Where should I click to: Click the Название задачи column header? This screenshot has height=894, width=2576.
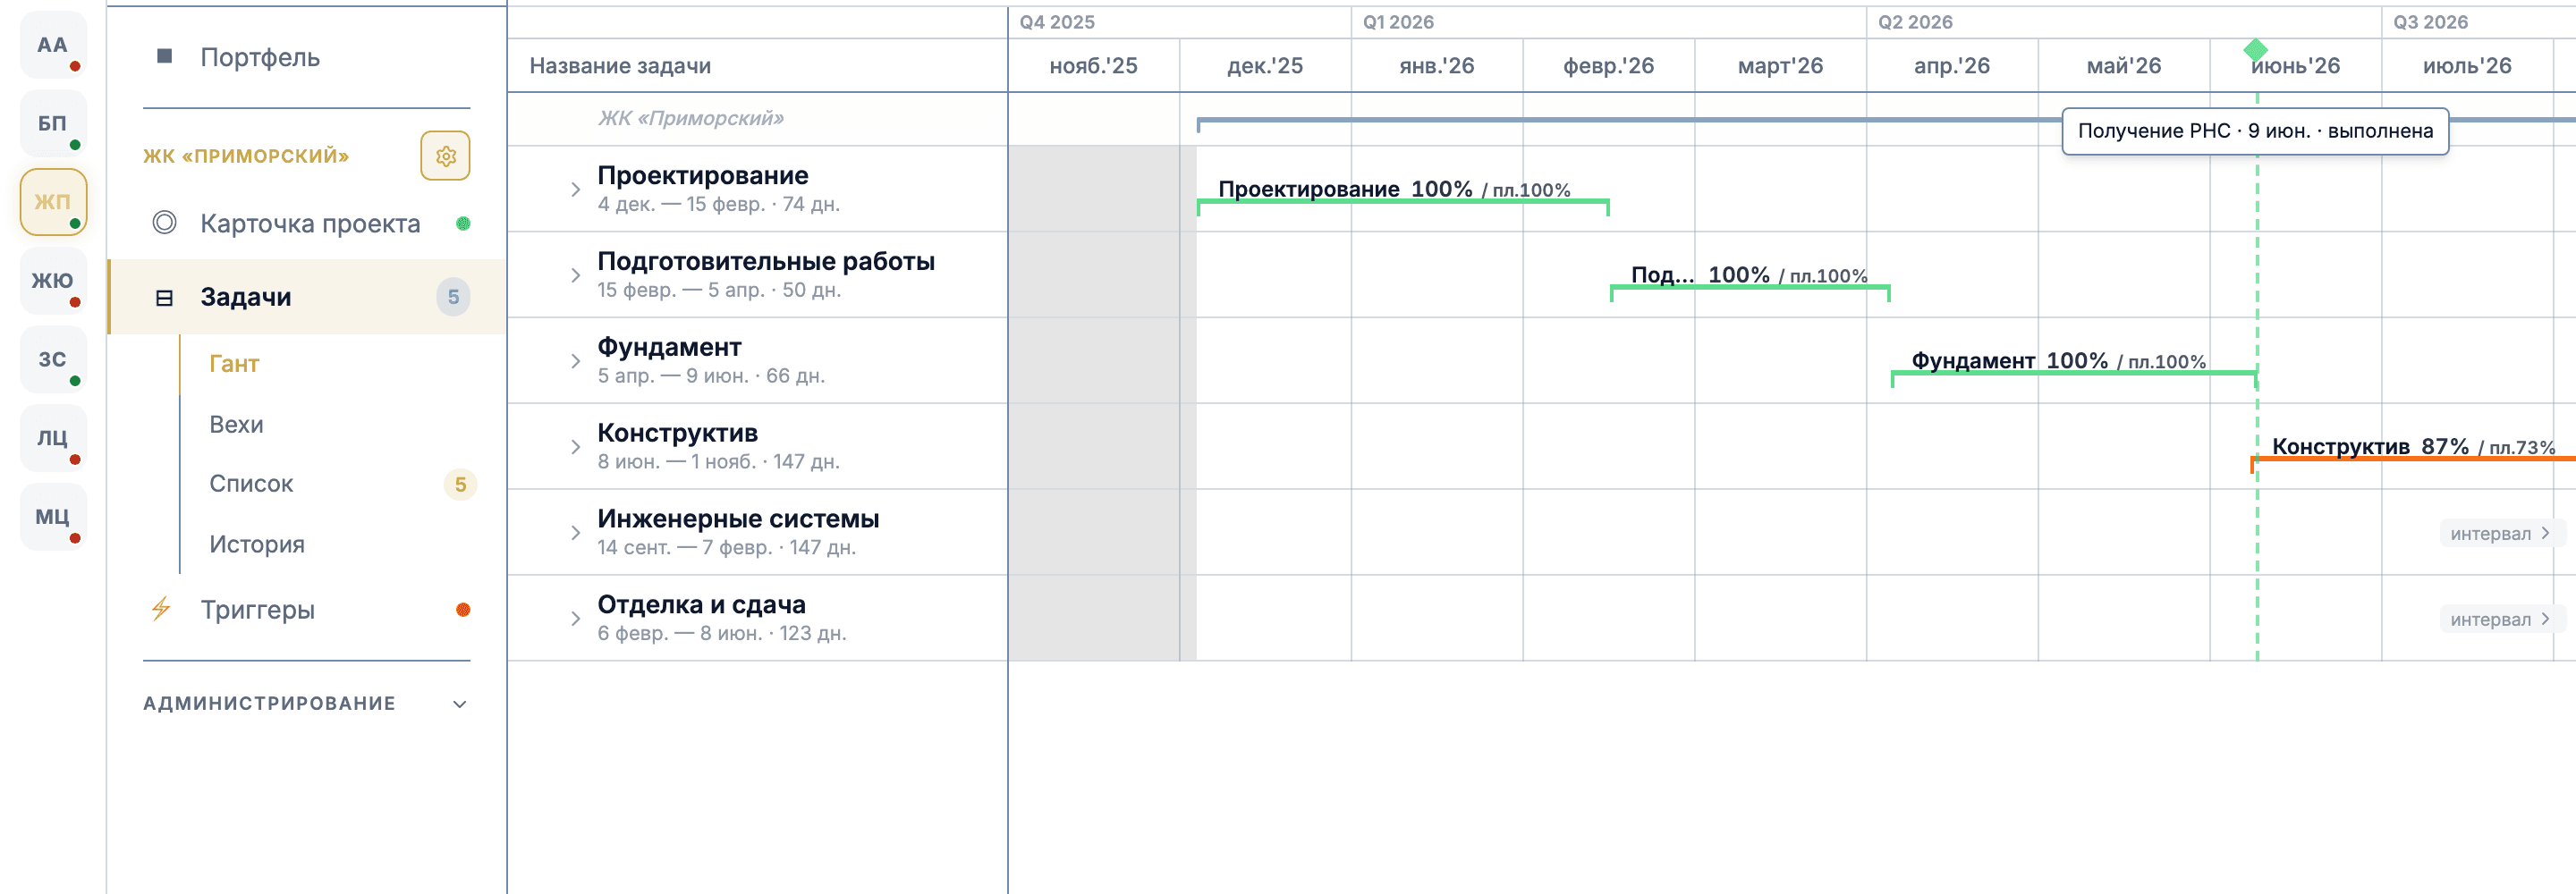[620, 65]
